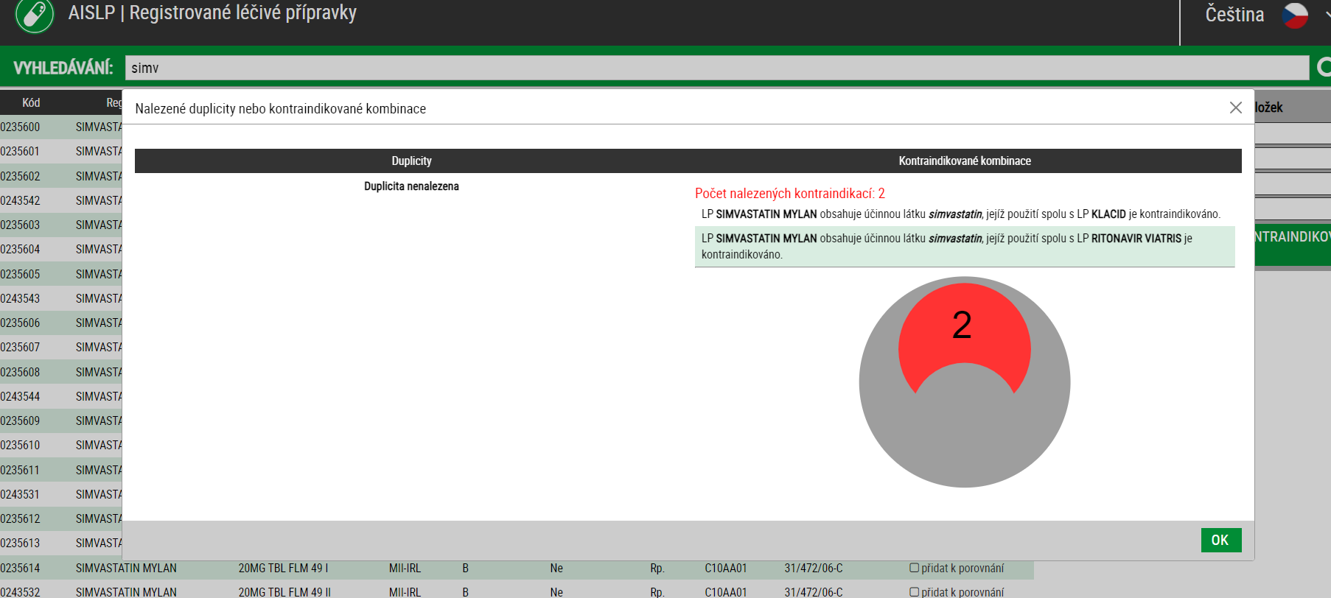
Task: Click the 'VYHLEDÁVÁNÍ:' search label
Action: click(63, 68)
